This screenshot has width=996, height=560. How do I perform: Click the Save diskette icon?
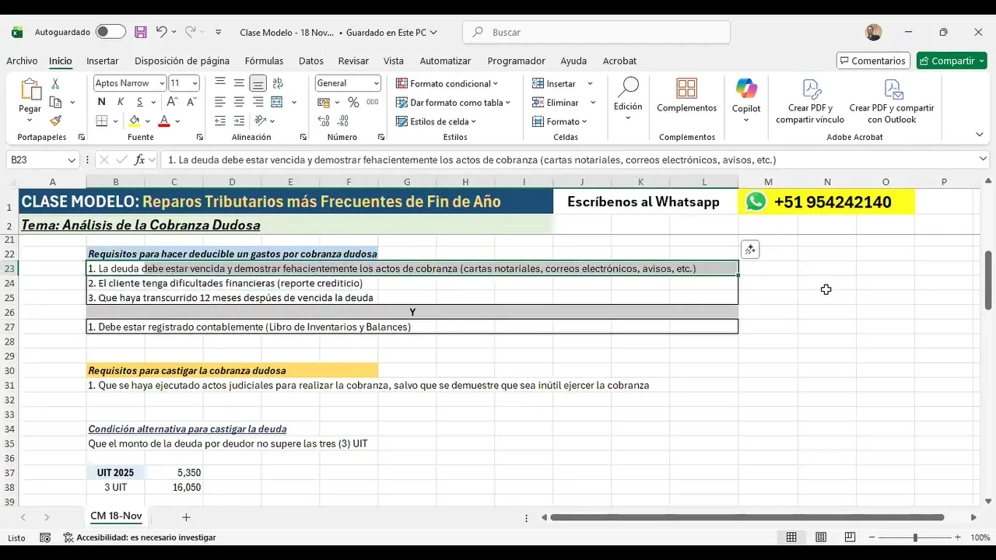(141, 32)
